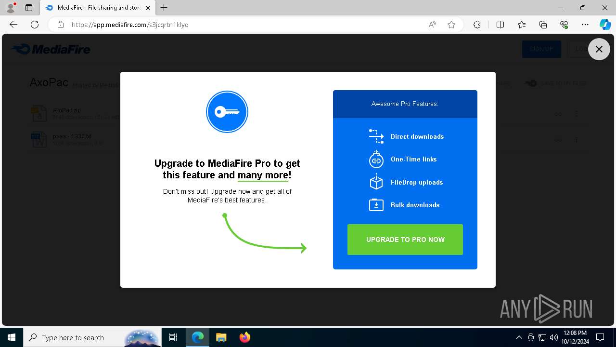Screen dimensions: 616x347
Task: Click the Read aloud icon
Action: tap(432, 25)
